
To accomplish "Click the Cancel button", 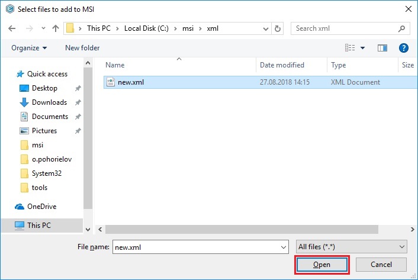I will (381, 265).
